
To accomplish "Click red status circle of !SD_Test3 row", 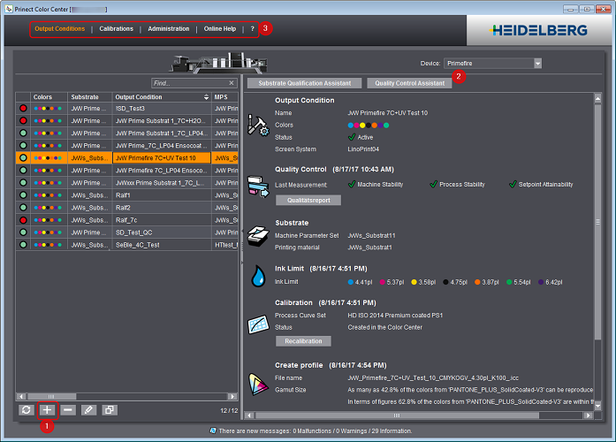I will (23, 109).
